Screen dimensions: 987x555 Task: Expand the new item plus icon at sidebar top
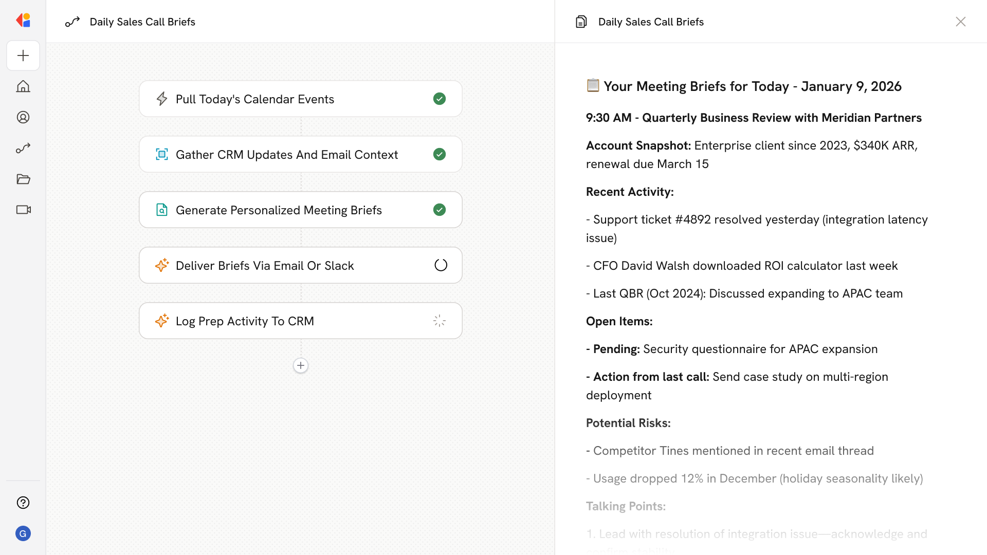click(x=23, y=55)
